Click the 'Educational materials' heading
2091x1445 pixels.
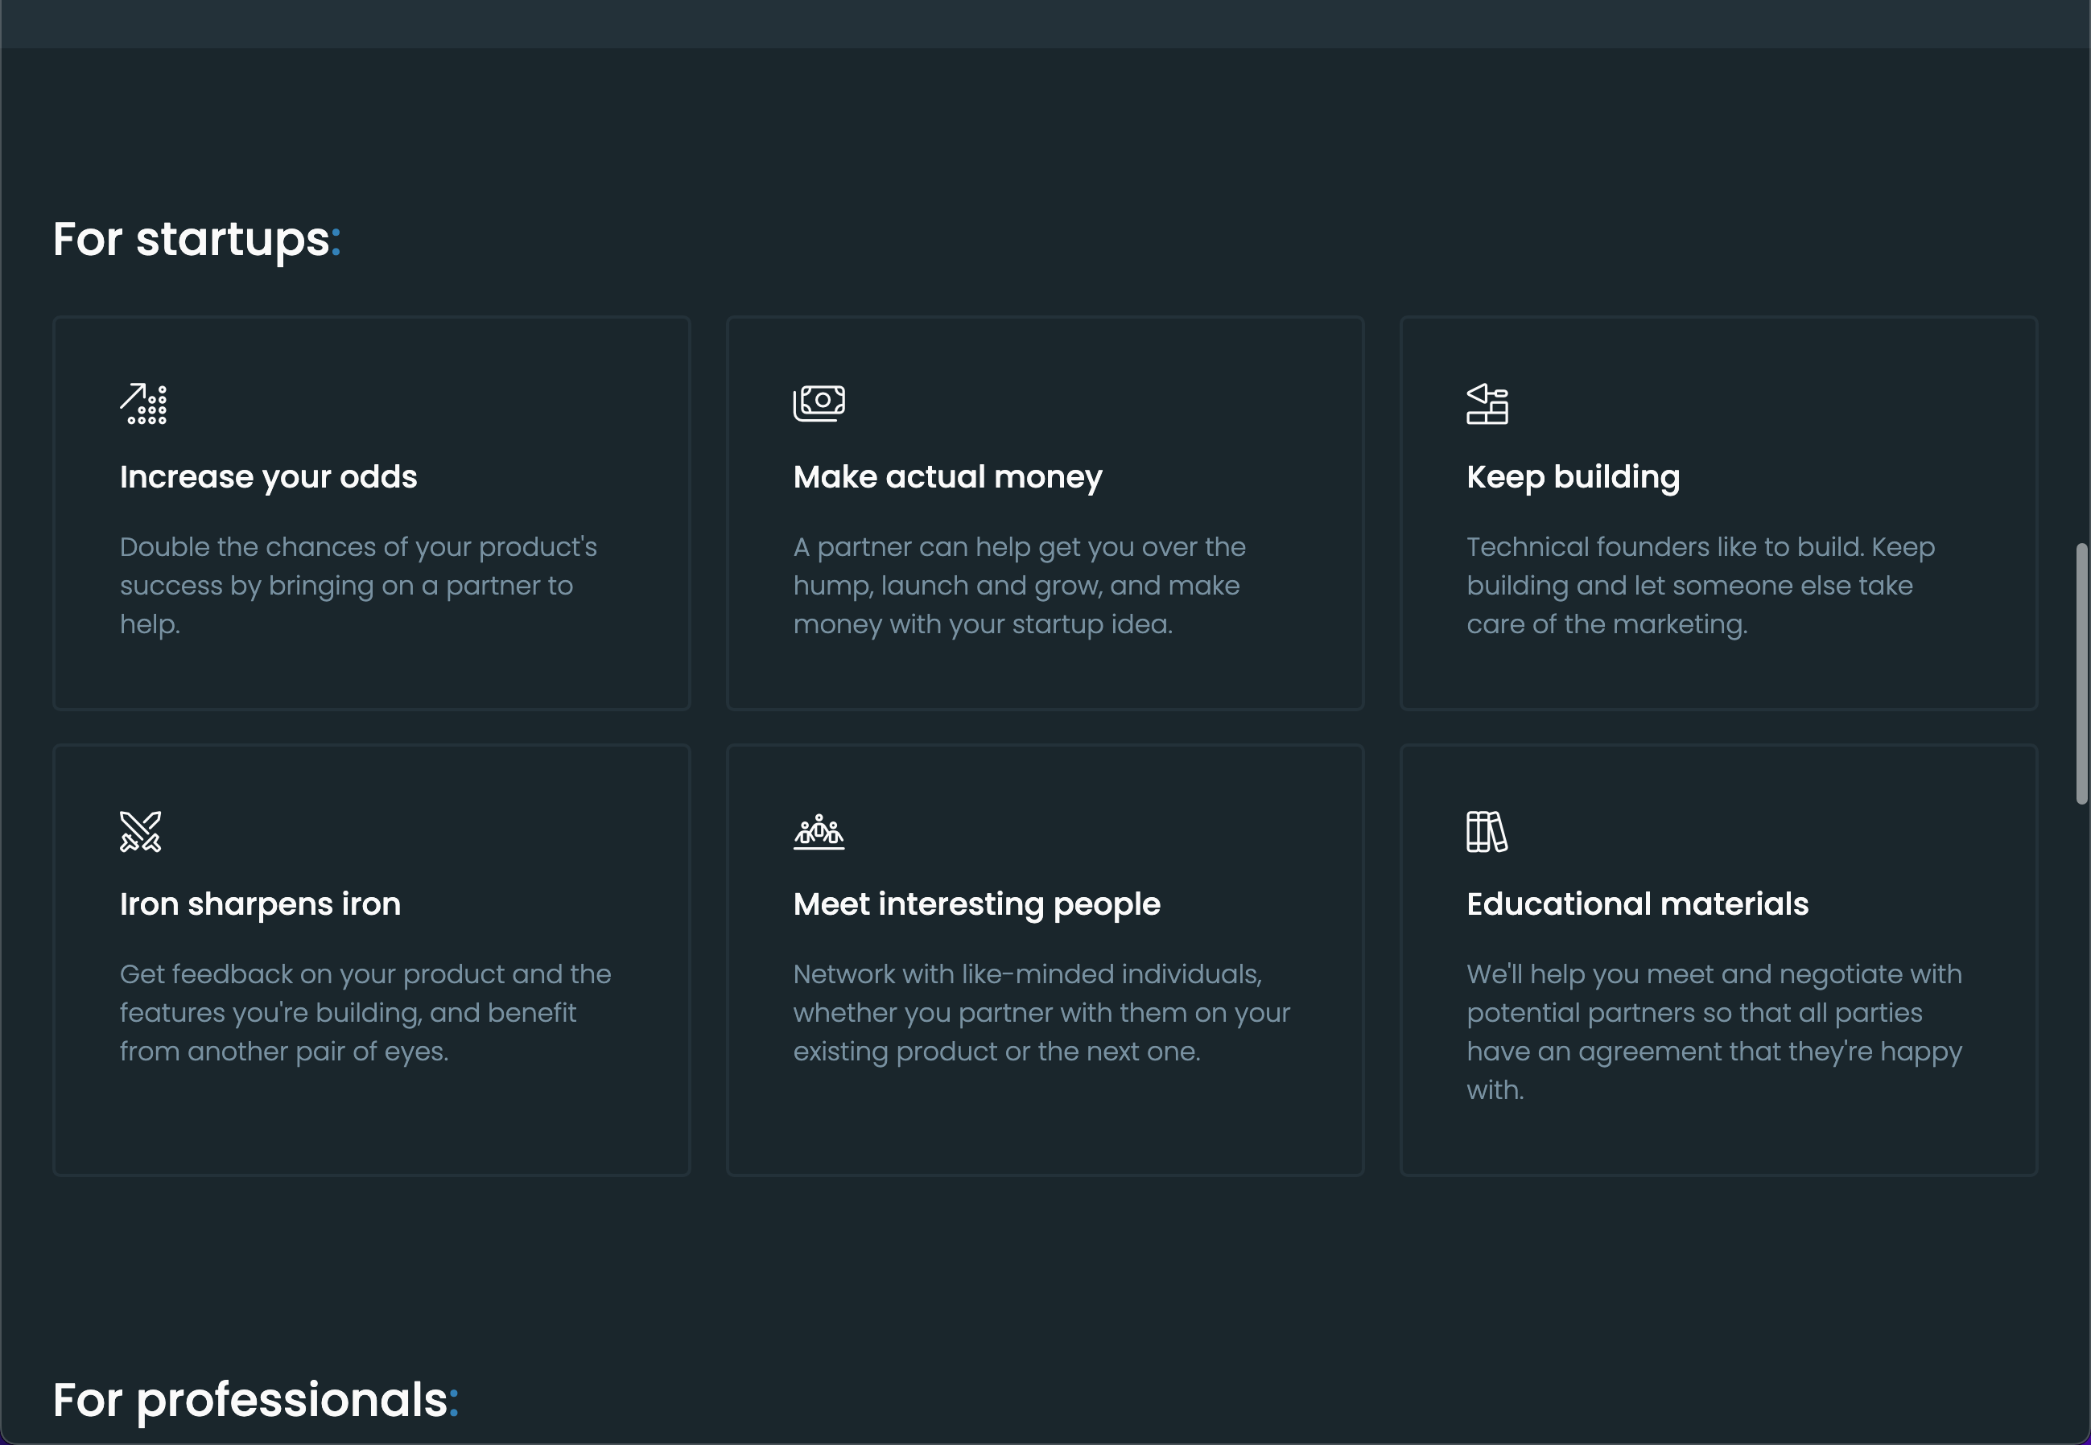point(1637,904)
